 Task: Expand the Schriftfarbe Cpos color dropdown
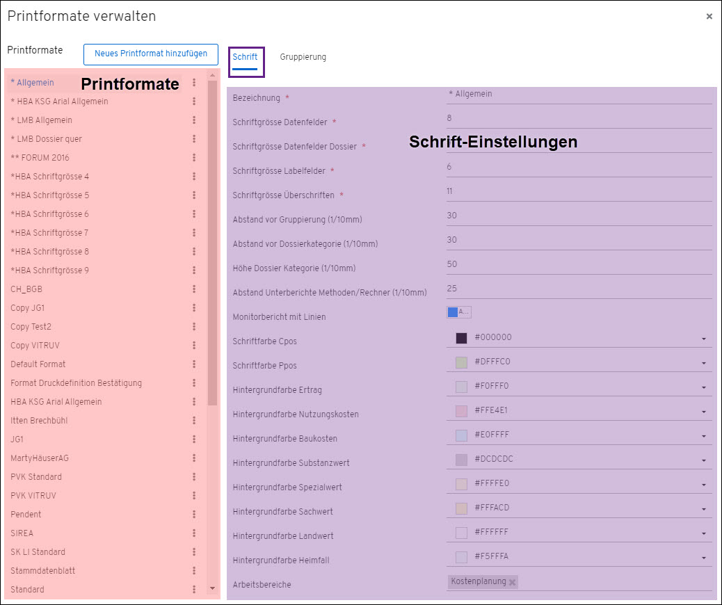tap(704, 339)
